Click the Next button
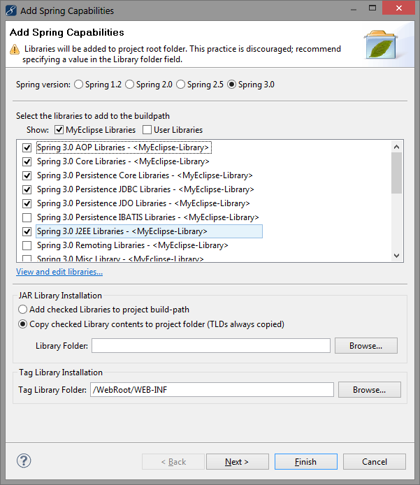The image size is (420, 485). pos(237,461)
